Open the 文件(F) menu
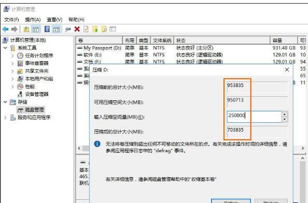This screenshot has width=308, height=203. pyautogui.click(x=11, y=20)
